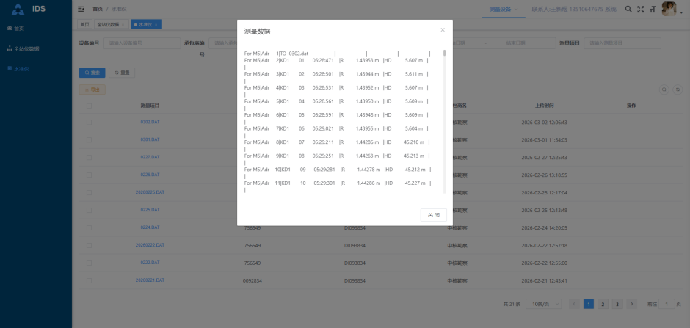Image resolution: width=690 pixels, height=328 pixels.
Task: Close the 测量数据 dialog with X icon
Action: click(x=442, y=30)
